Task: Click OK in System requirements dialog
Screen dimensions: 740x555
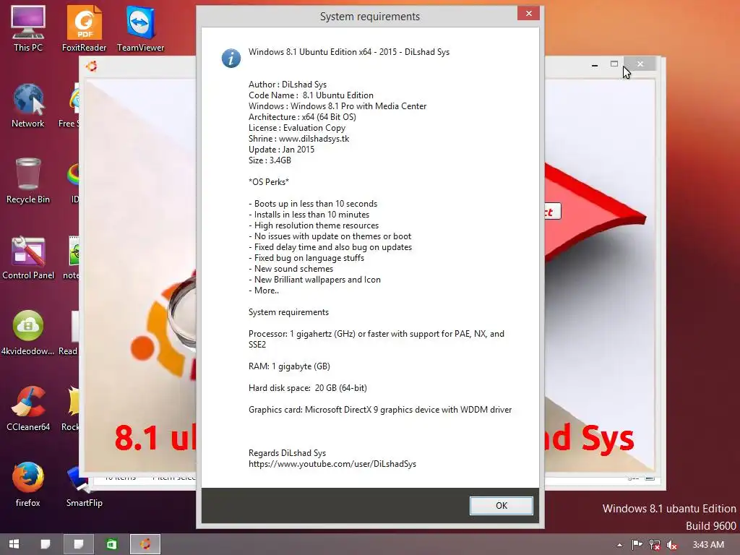Action: click(502, 505)
